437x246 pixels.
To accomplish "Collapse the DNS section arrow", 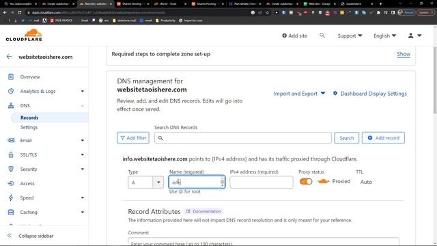I will (83, 105).
